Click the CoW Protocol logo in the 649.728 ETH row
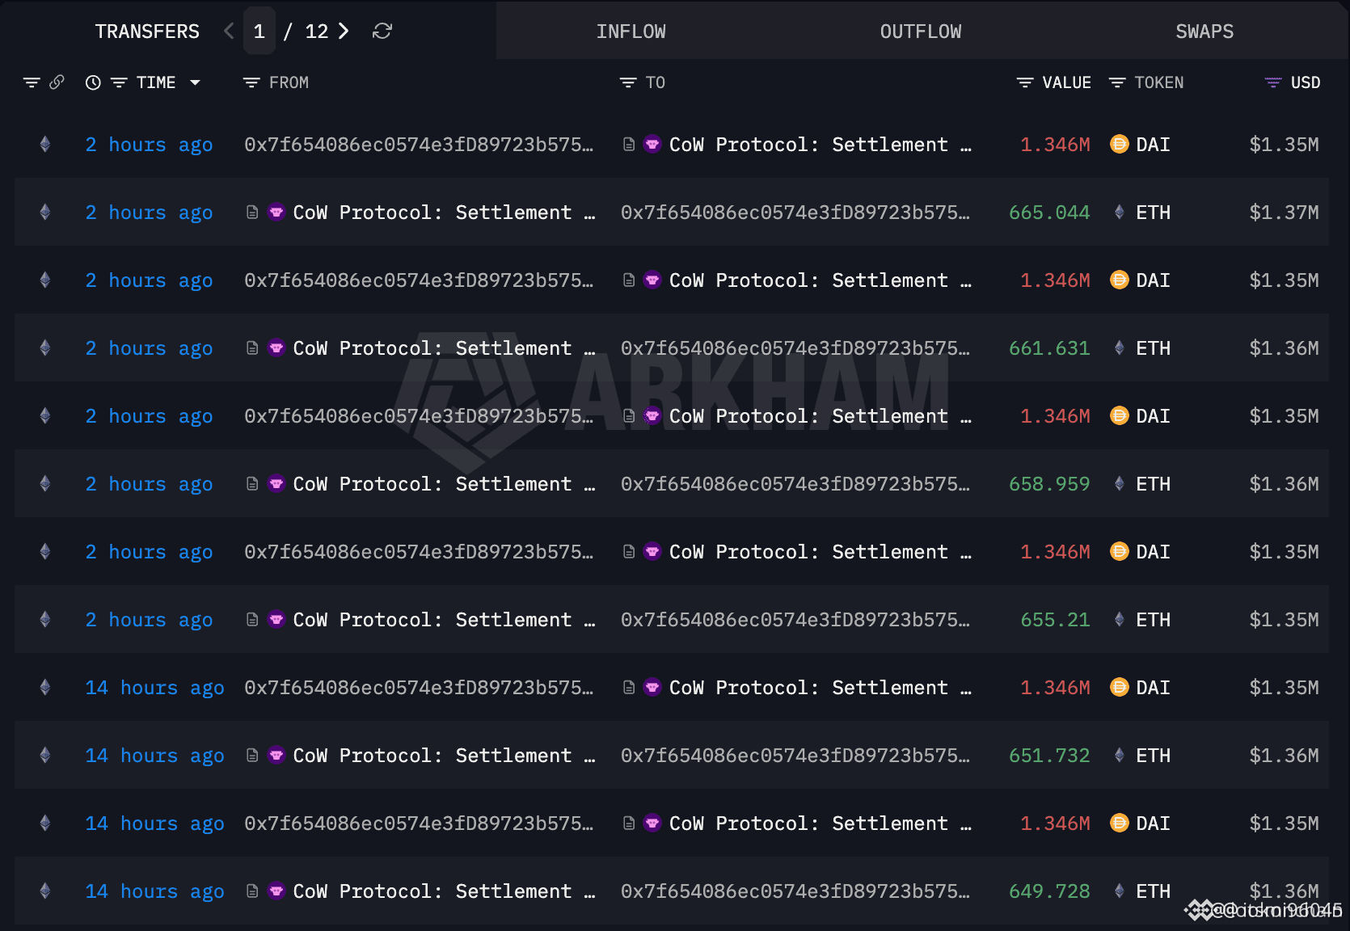This screenshot has height=931, width=1350. click(x=276, y=891)
